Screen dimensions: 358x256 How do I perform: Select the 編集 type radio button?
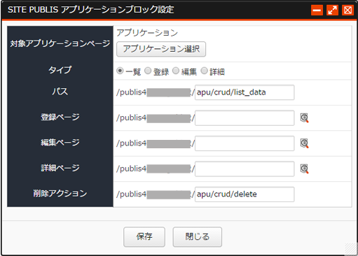[x=176, y=71]
